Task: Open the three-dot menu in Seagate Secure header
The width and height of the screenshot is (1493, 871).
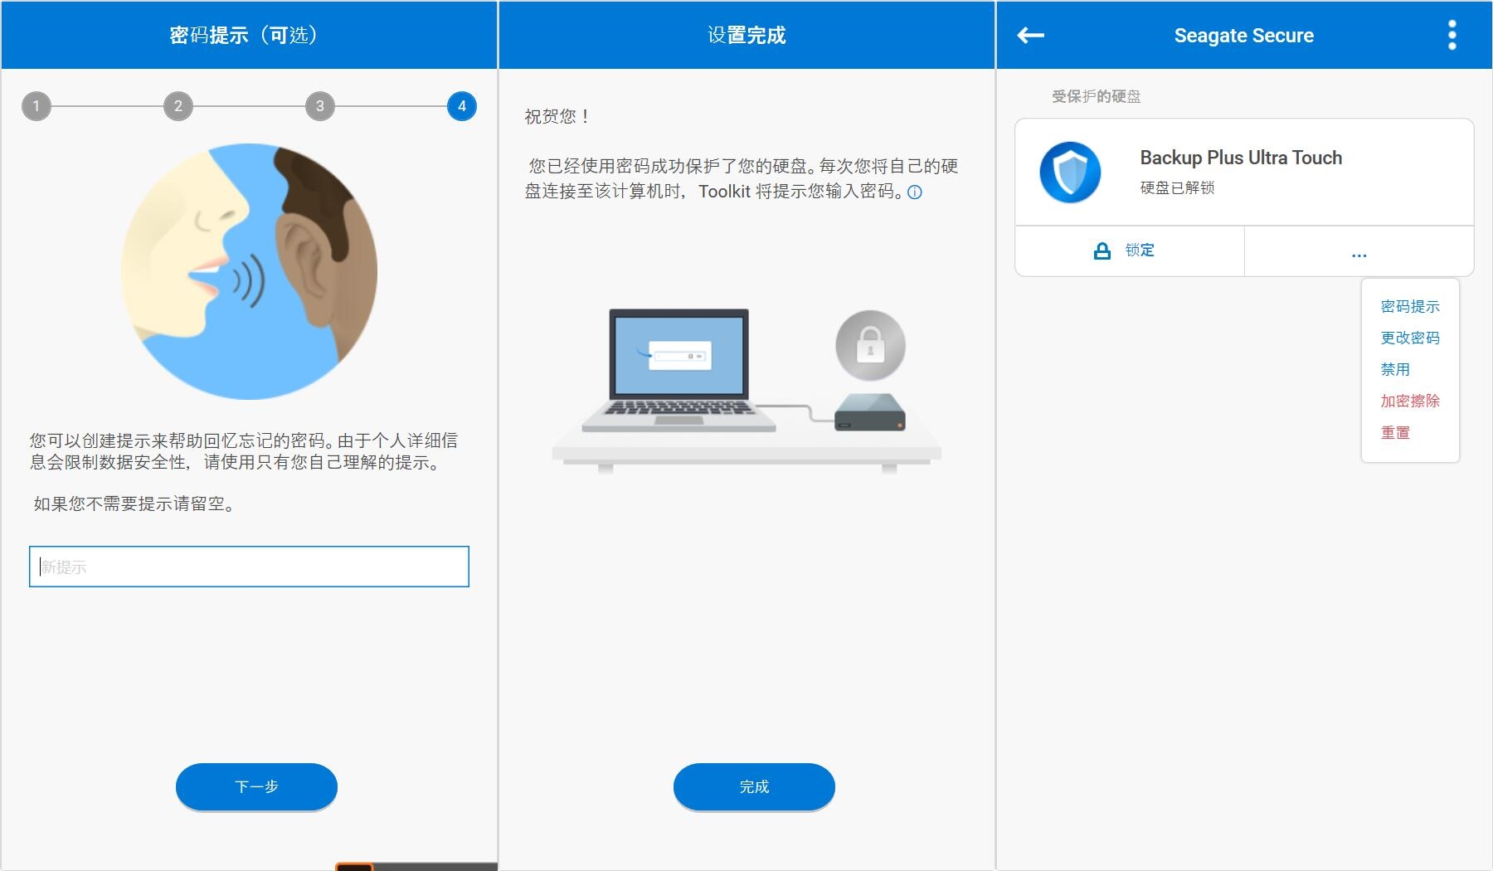Action: [x=1451, y=35]
